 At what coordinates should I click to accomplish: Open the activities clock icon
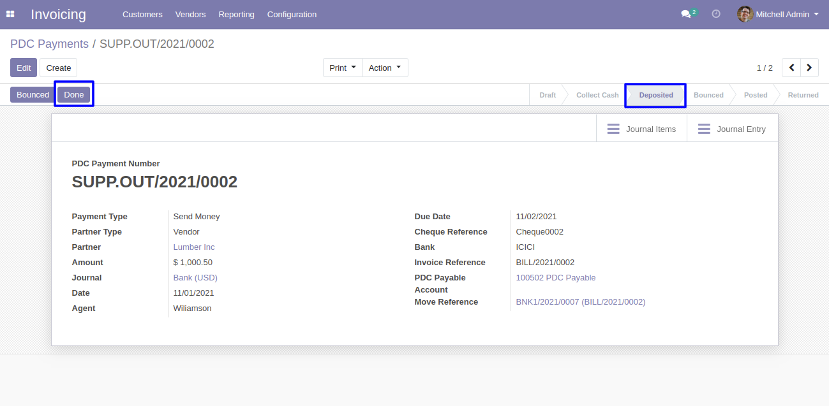pos(716,14)
